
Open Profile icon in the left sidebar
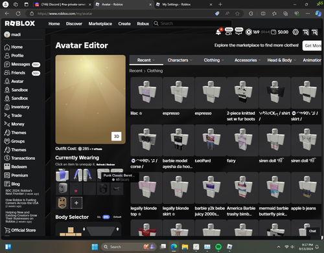(7, 56)
